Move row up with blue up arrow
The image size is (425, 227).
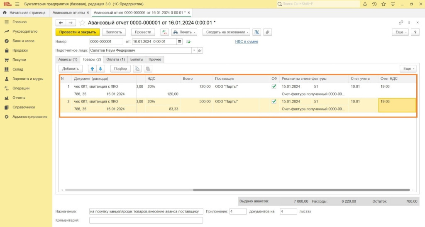tap(93, 69)
